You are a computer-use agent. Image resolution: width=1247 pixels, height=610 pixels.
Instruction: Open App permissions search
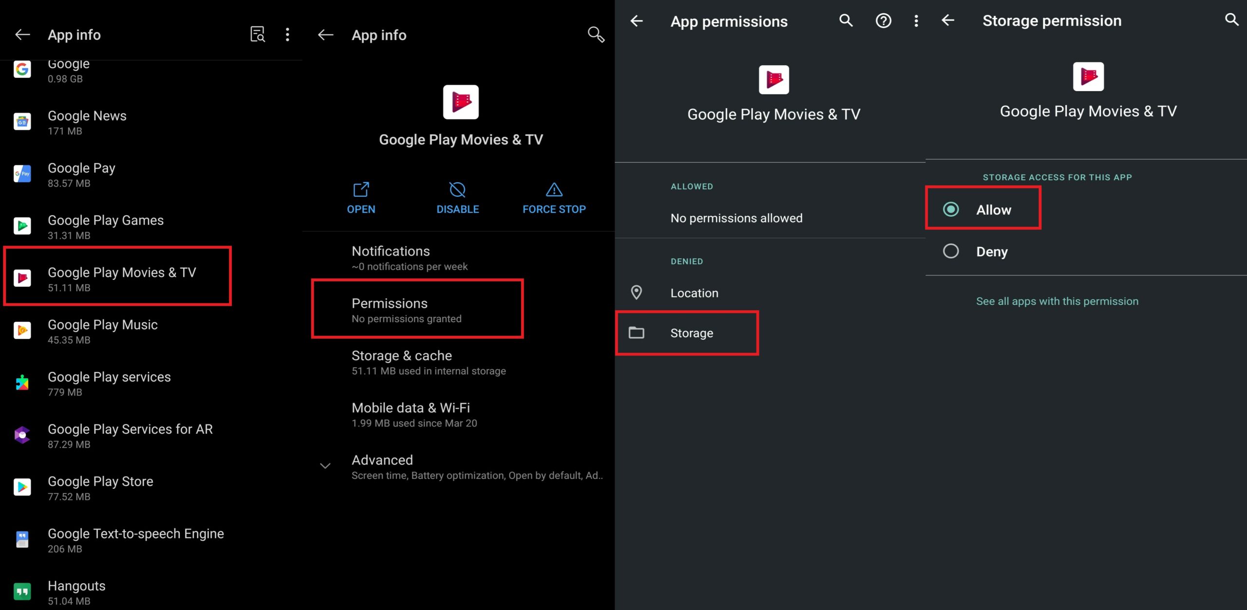(846, 21)
